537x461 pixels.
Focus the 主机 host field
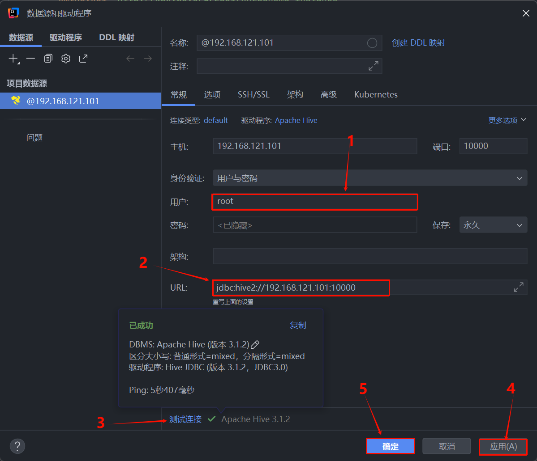click(x=315, y=146)
